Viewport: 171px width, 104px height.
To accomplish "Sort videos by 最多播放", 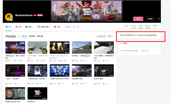I will (32, 36).
